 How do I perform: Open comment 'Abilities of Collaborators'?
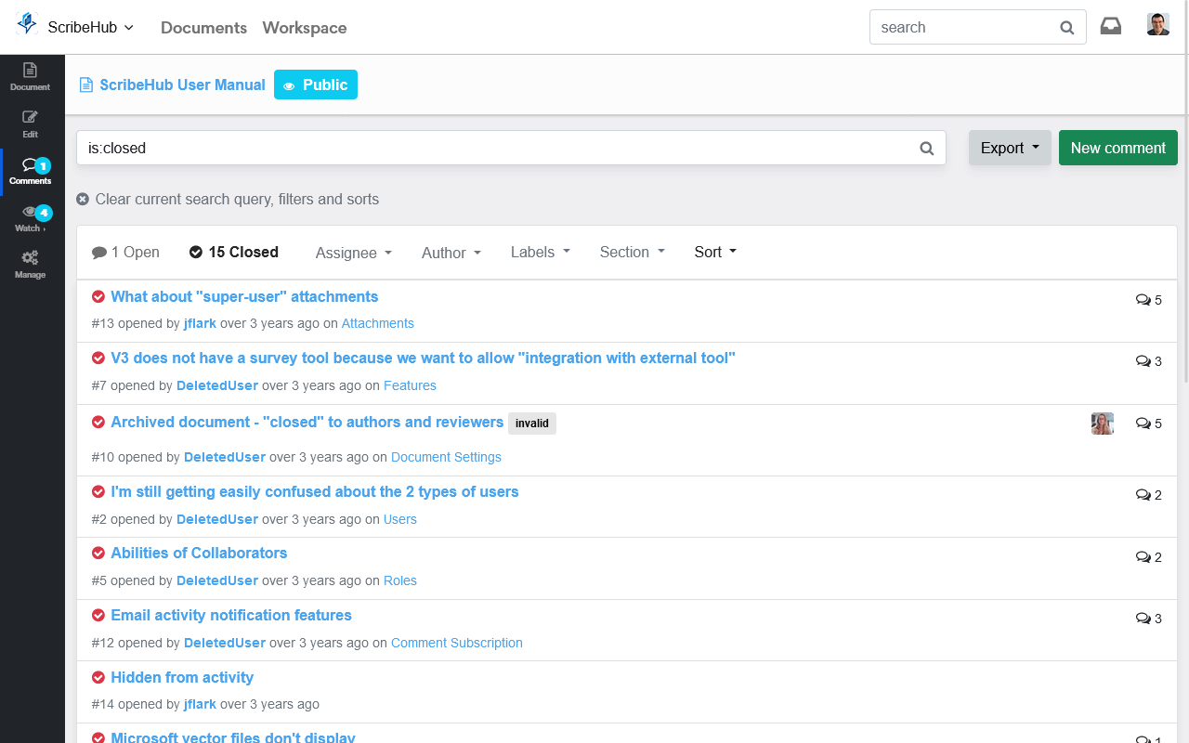(x=199, y=553)
